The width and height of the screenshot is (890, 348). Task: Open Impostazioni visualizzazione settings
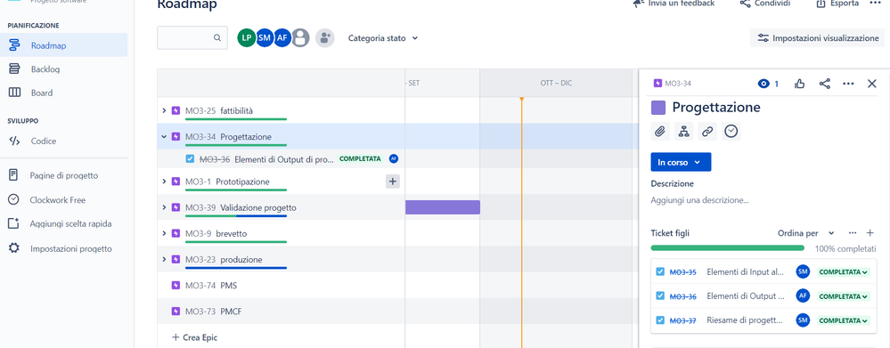point(817,38)
